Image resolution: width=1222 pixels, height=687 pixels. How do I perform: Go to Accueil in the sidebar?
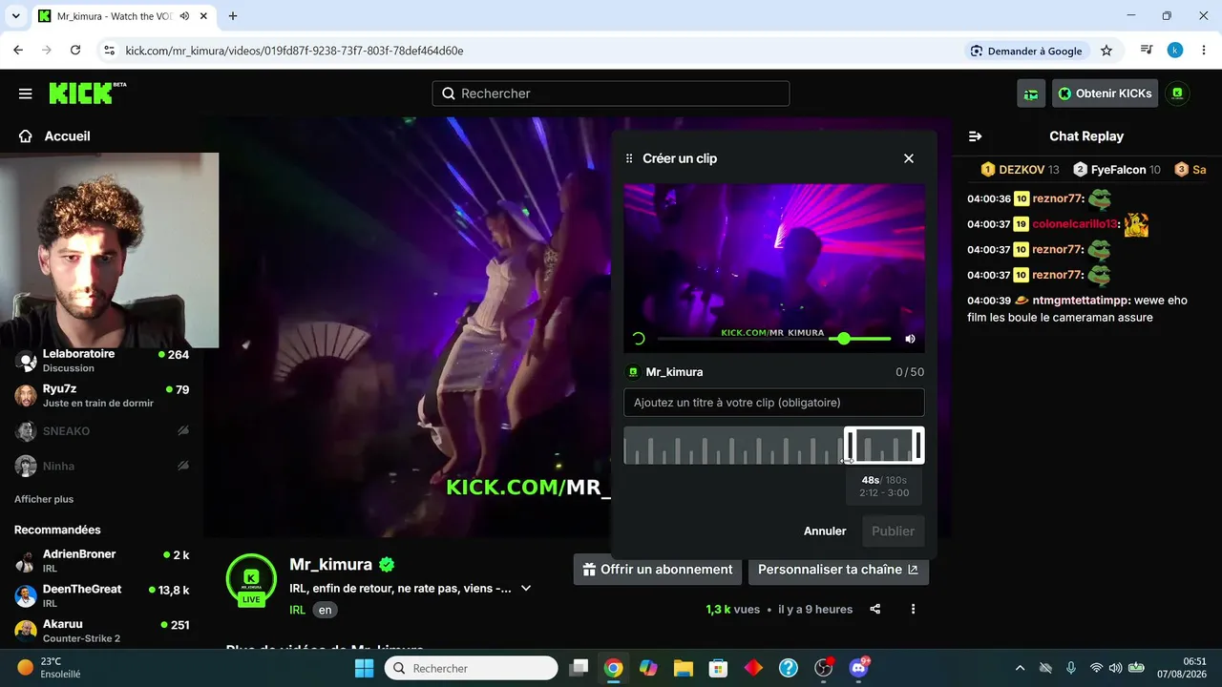coord(54,136)
